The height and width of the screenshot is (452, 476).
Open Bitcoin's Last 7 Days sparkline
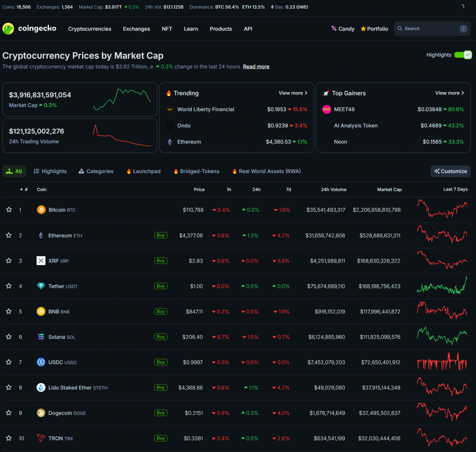coord(442,209)
